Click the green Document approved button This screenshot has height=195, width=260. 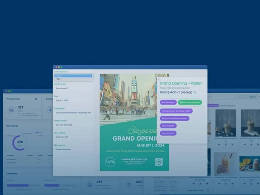(x=190, y=102)
